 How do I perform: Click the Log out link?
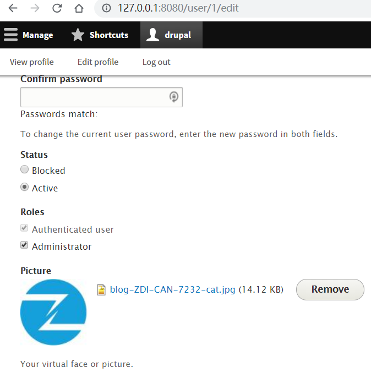(x=156, y=62)
